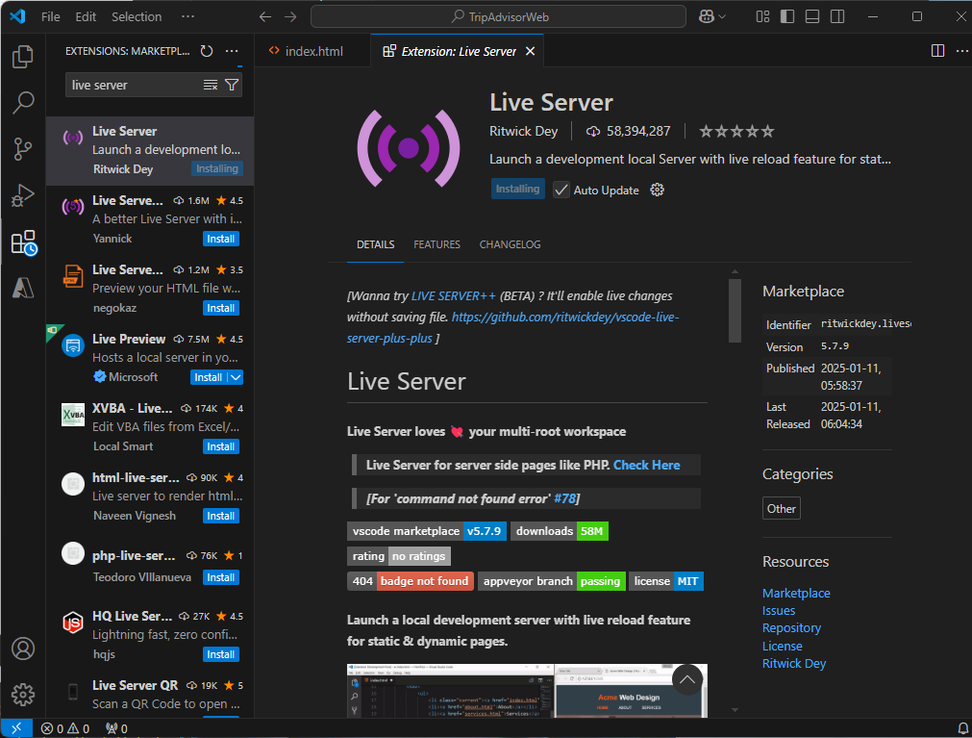Open Copilot chat icon in title bar

click(x=707, y=16)
